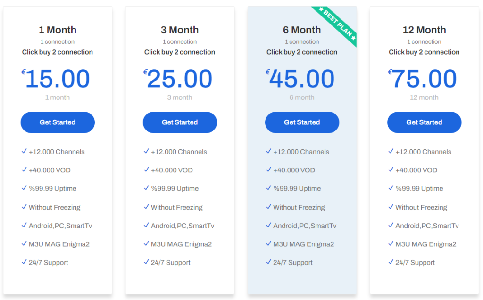Click checkmark by 3 Month M3U MAG Enigma2
This screenshot has width=483, height=300.
click(x=146, y=243)
